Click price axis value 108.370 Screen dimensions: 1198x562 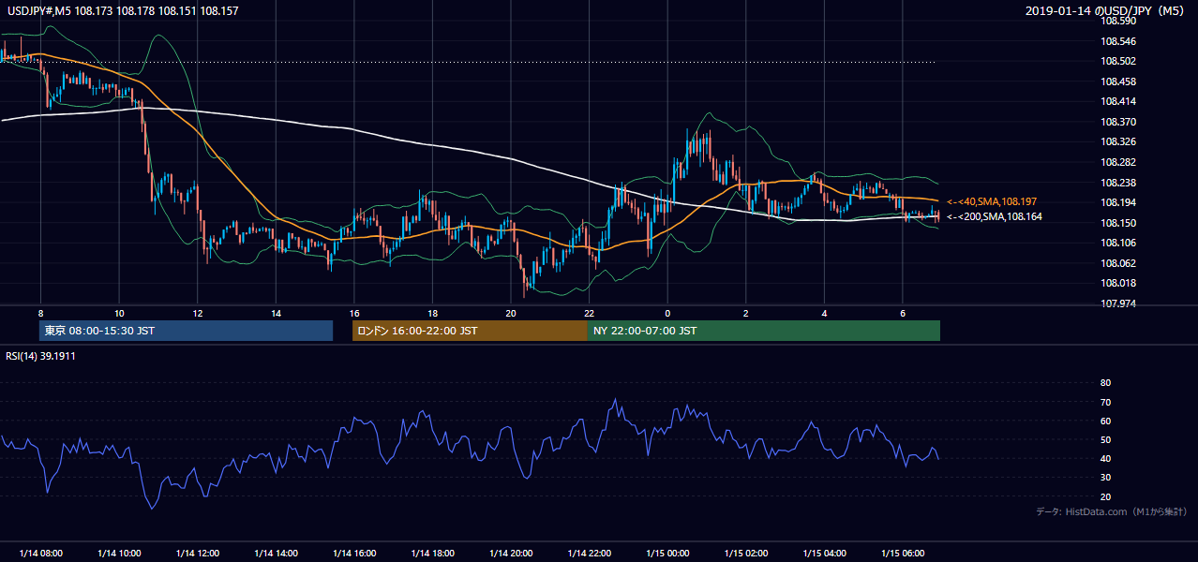click(x=1117, y=122)
